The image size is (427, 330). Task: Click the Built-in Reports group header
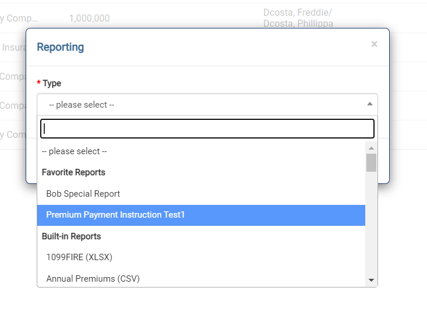point(71,236)
